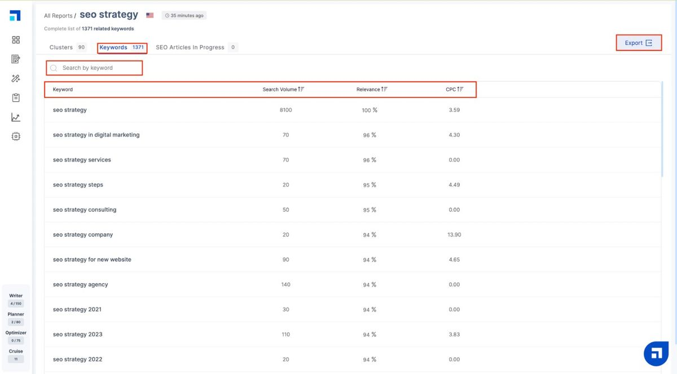Click the 35 minutes ago badge

coord(184,15)
